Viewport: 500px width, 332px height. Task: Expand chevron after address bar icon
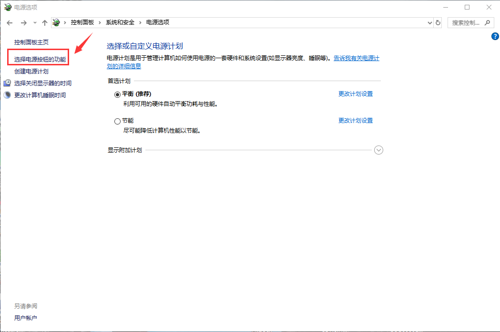(x=65, y=22)
